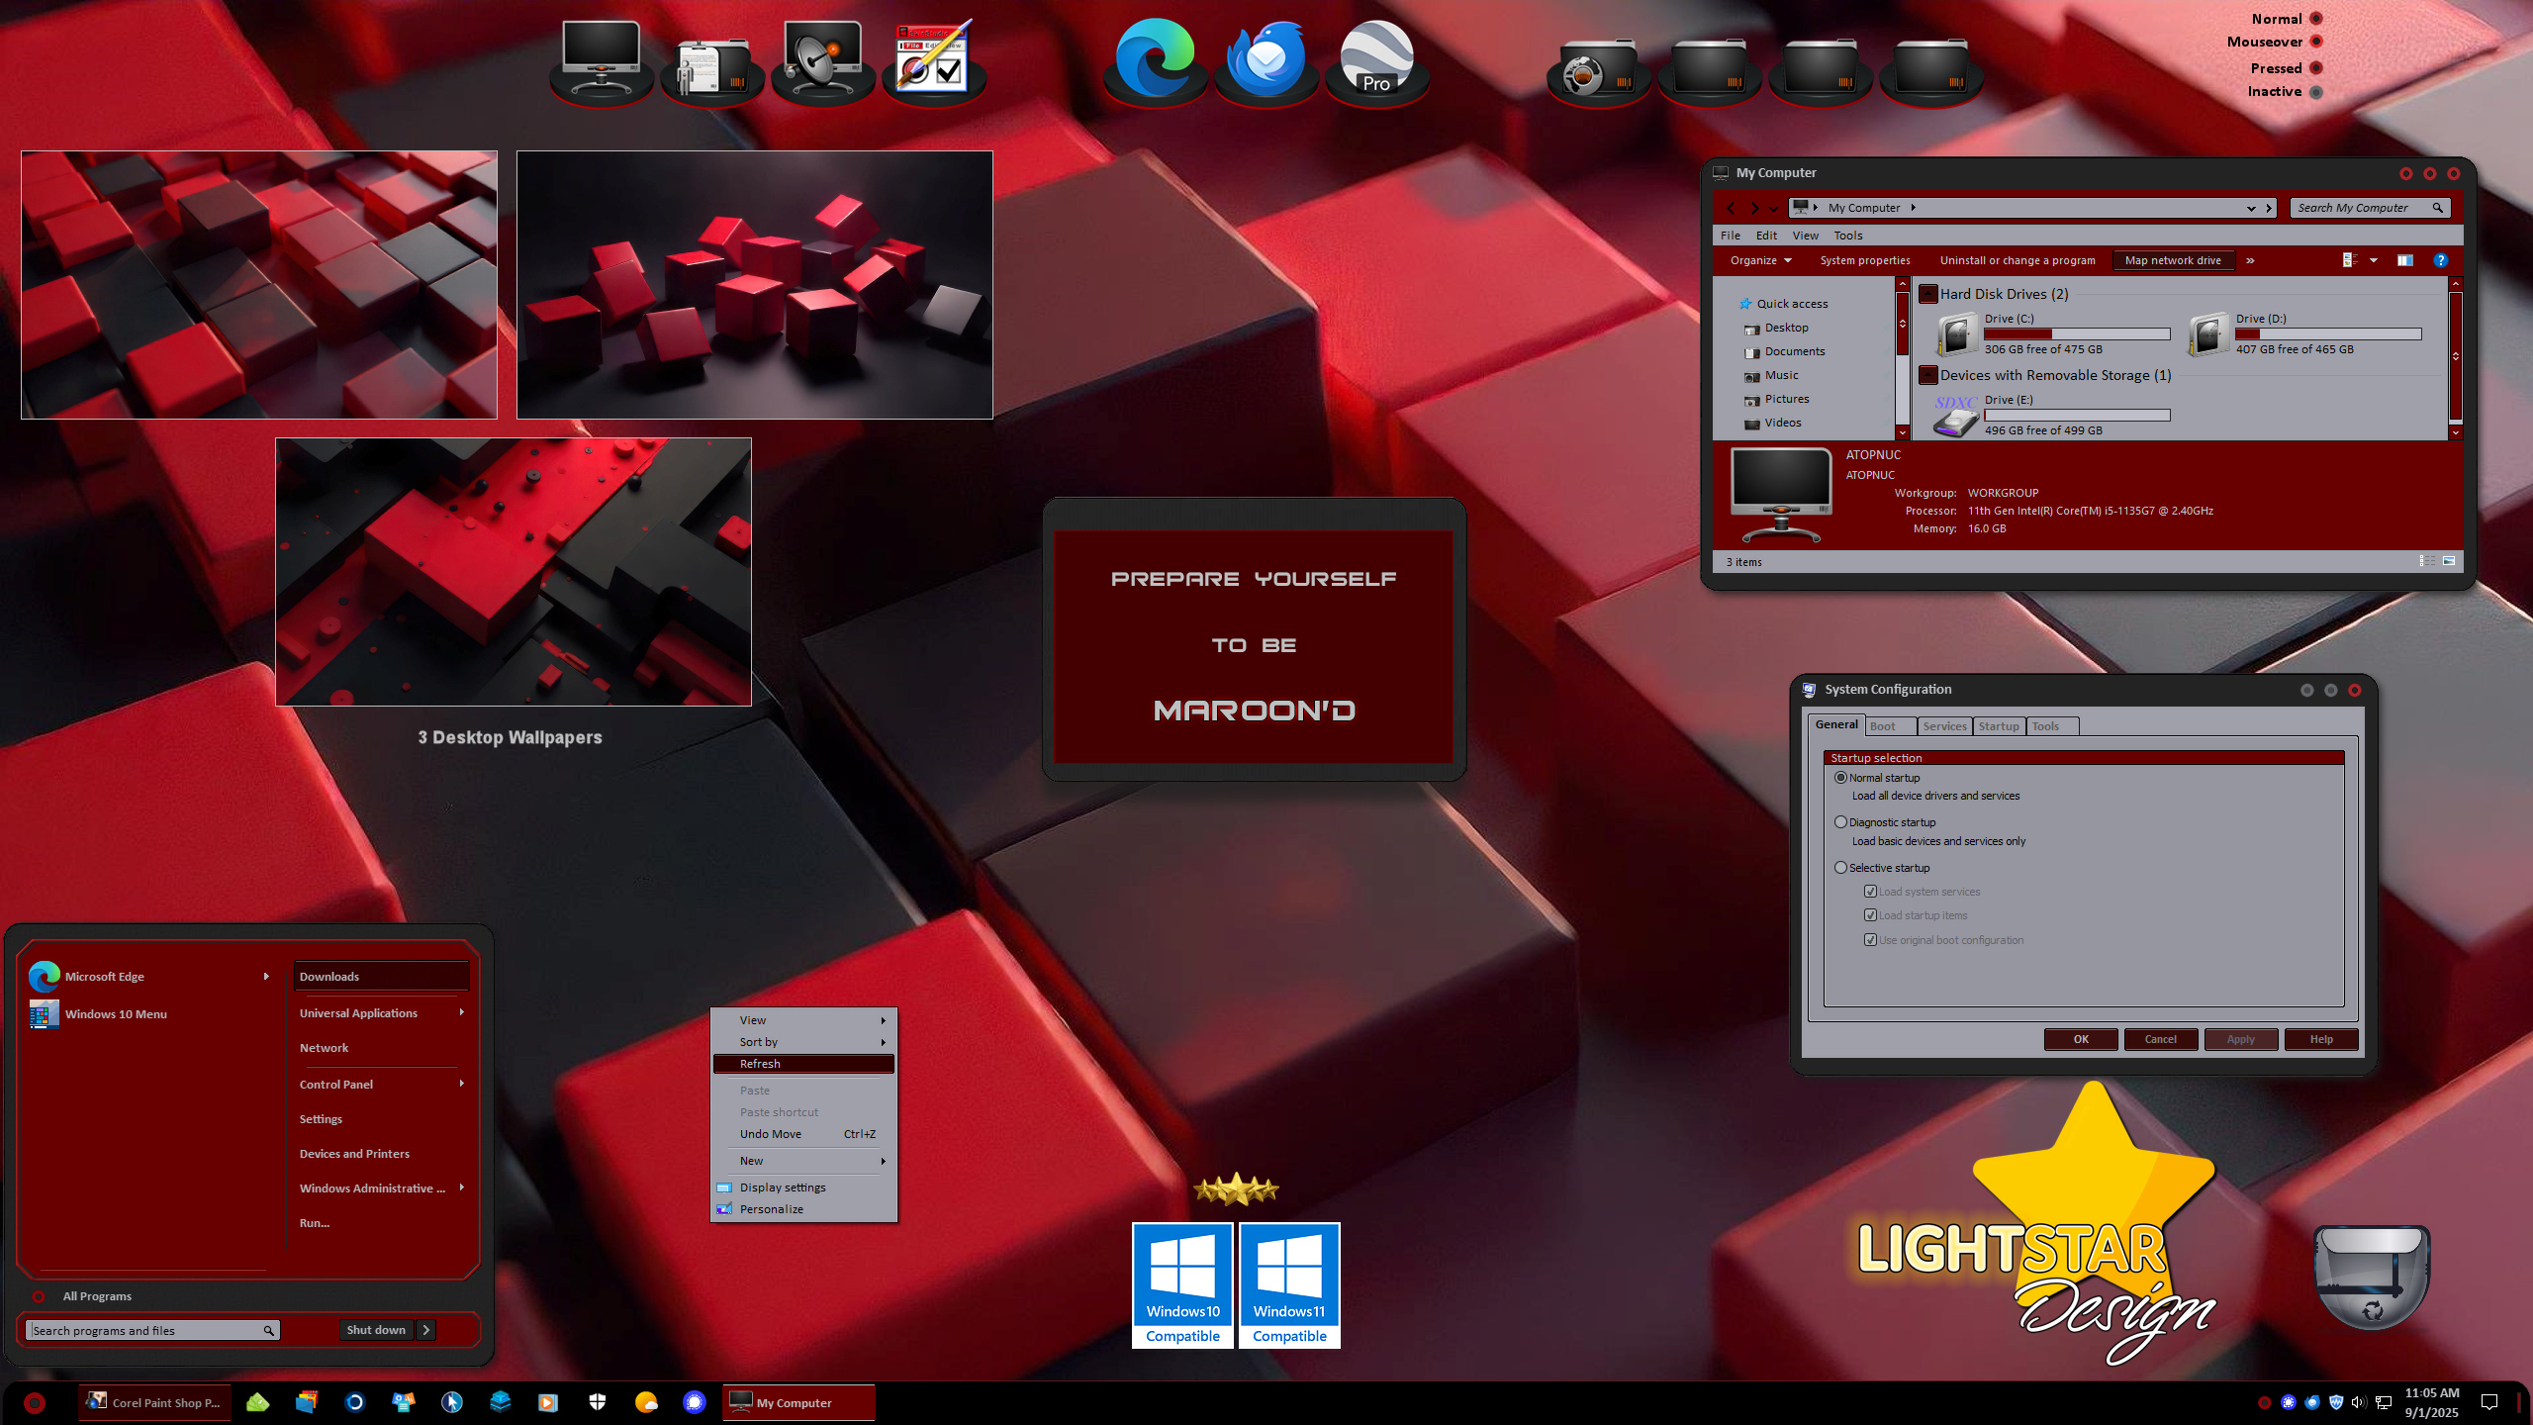Click the red Start orb on taskbar

click(x=35, y=1402)
